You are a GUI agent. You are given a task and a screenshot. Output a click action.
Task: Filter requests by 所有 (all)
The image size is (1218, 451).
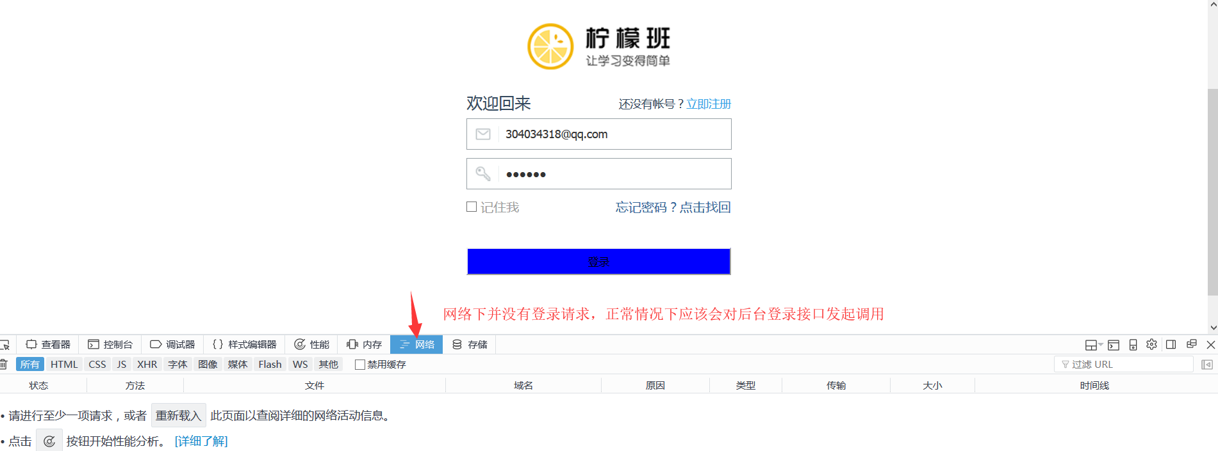point(29,364)
